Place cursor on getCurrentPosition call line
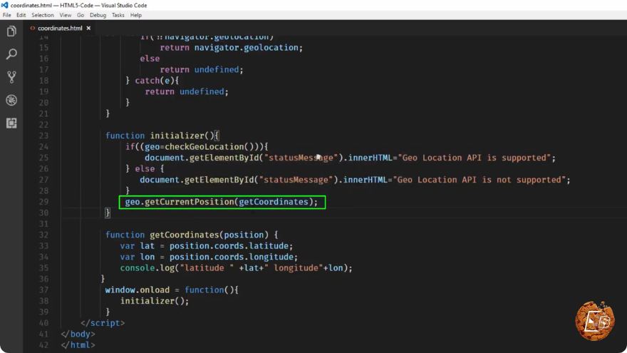 click(221, 202)
